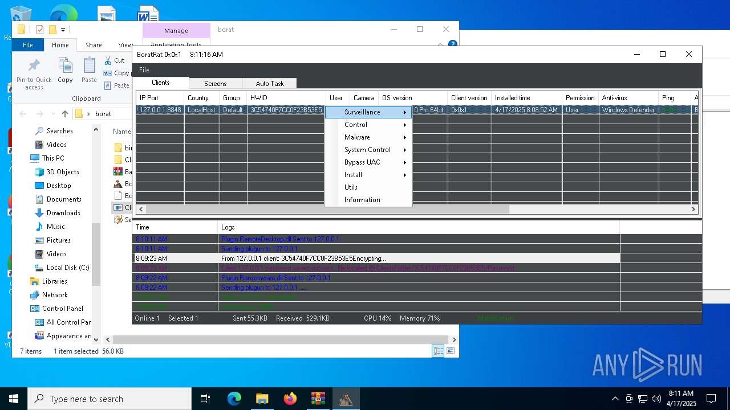Image resolution: width=730 pixels, height=410 pixels.
Task: Select the 127.0.0.1:8848 client cell
Action: click(x=160, y=110)
